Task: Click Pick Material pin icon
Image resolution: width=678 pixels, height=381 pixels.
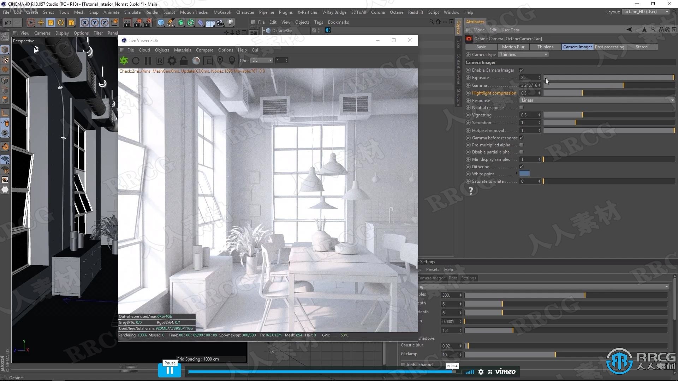Action: click(232, 61)
